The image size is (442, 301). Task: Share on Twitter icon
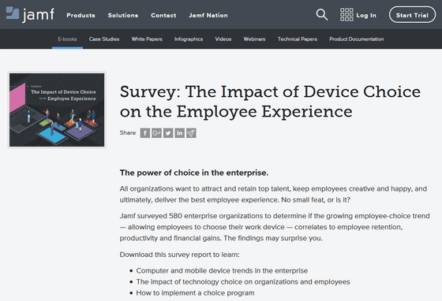[168, 133]
